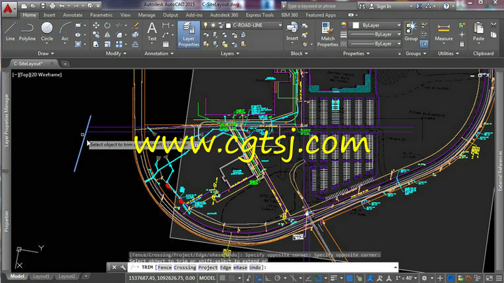
Task: Toggle polar tracking in status bar
Action: 277,278
